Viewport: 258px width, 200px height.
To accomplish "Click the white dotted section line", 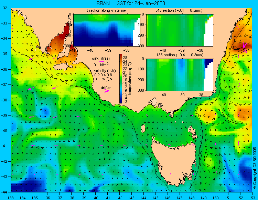I will (93, 120).
